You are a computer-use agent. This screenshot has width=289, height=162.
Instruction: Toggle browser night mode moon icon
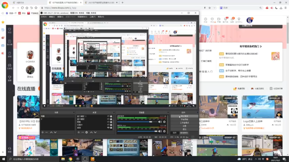[276, 8]
